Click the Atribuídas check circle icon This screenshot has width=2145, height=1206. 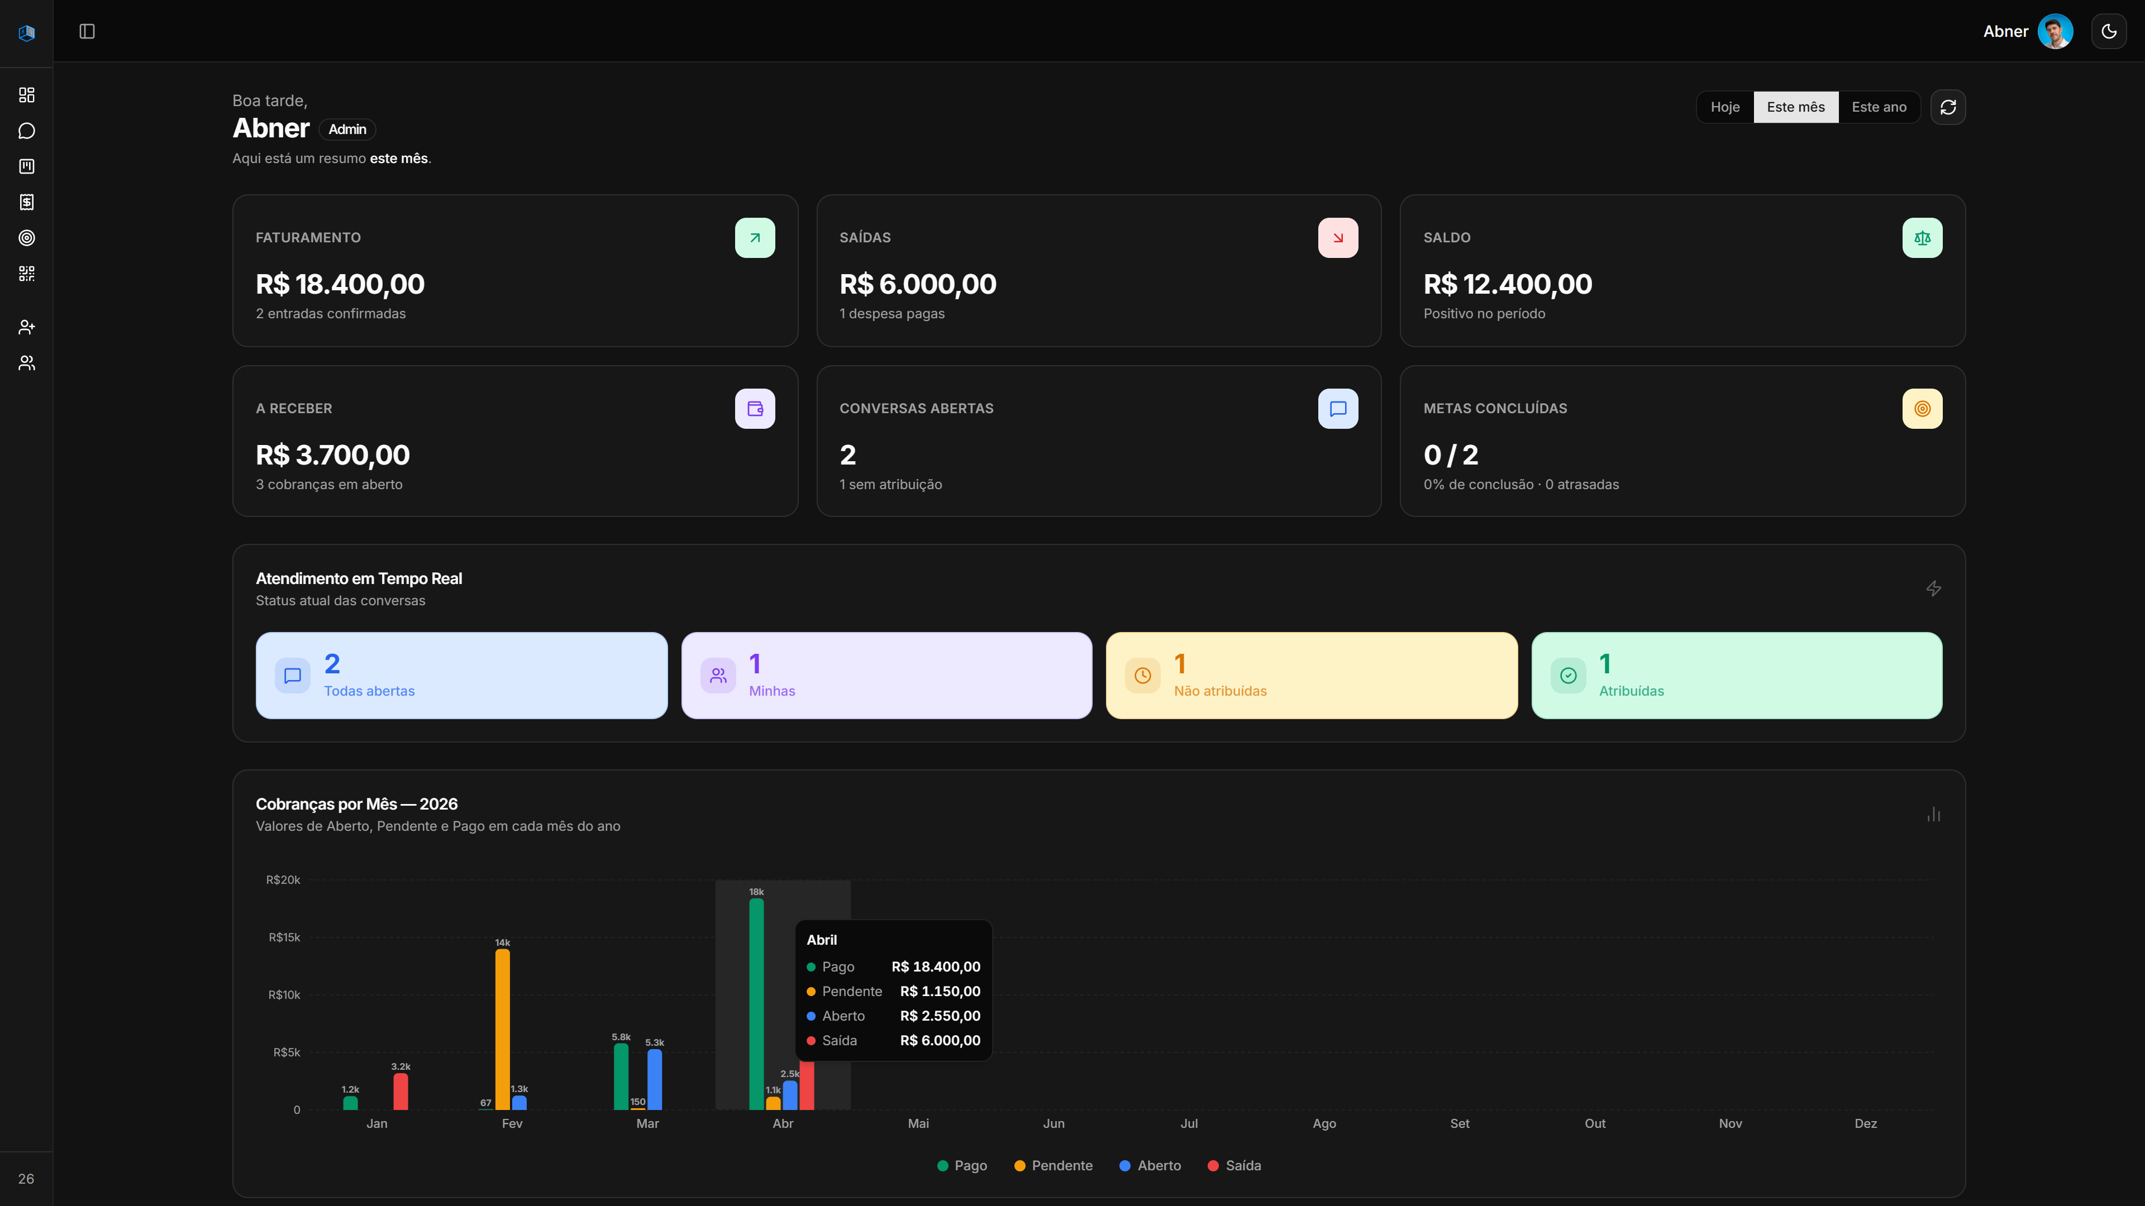(1567, 675)
